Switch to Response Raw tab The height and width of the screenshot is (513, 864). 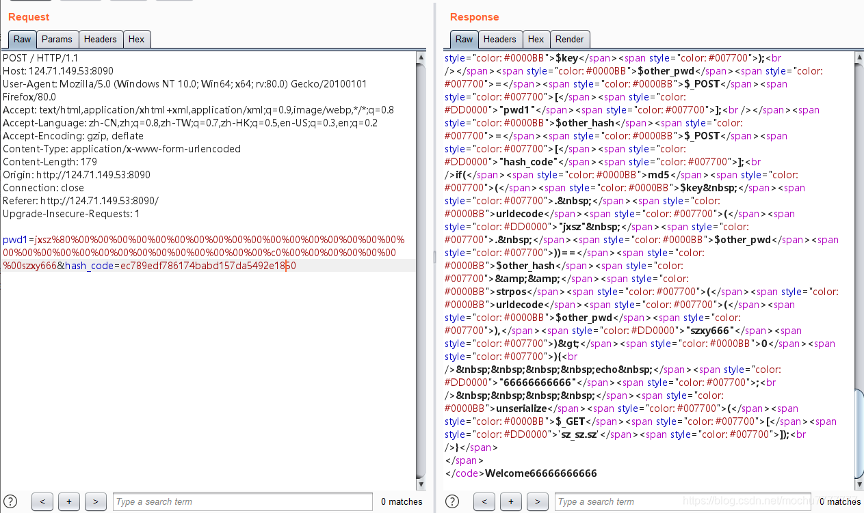pos(464,39)
